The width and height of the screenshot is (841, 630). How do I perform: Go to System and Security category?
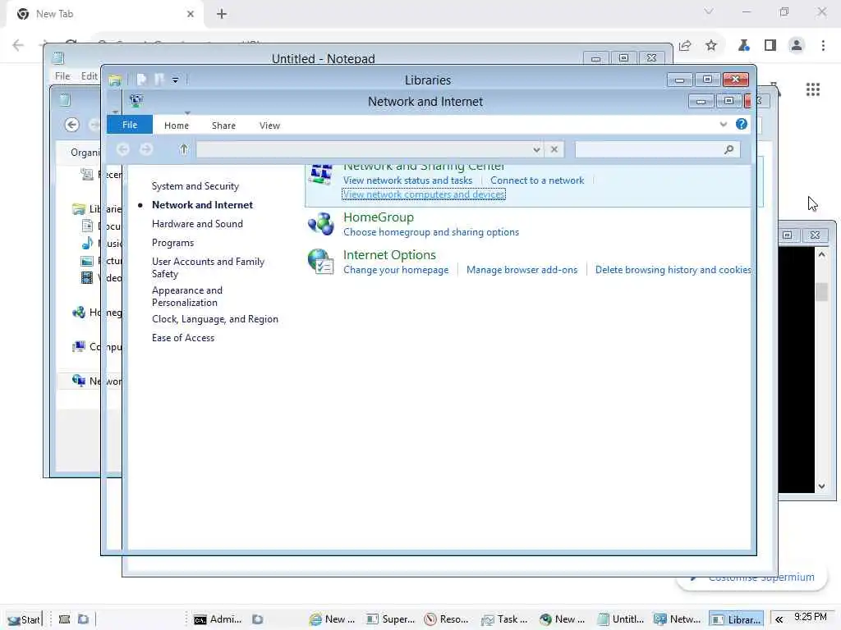(x=195, y=186)
